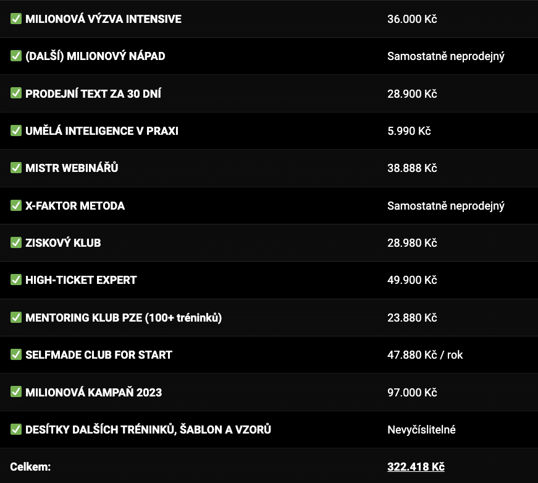Viewport: 538px width, 483px height.
Task: Click the check icon by DESÍTKY DALŠÍCH TRÉNINKŮ
Action: click(16, 429)
